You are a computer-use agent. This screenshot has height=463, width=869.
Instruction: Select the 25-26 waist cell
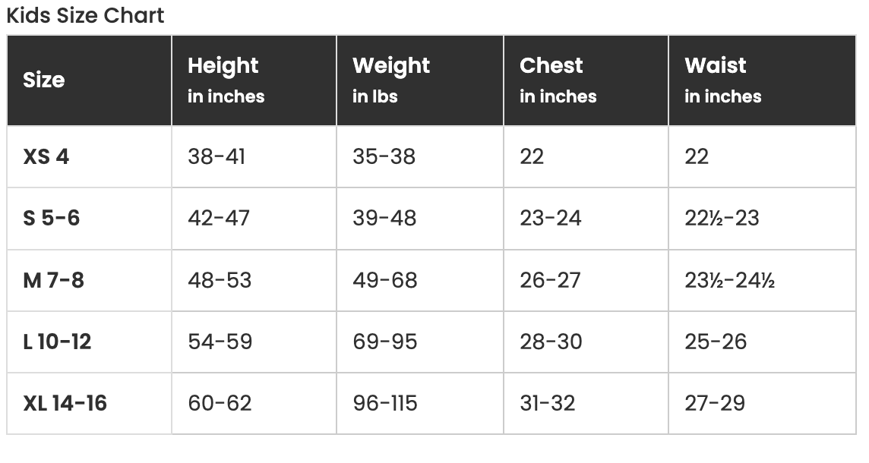coord(716,342)
